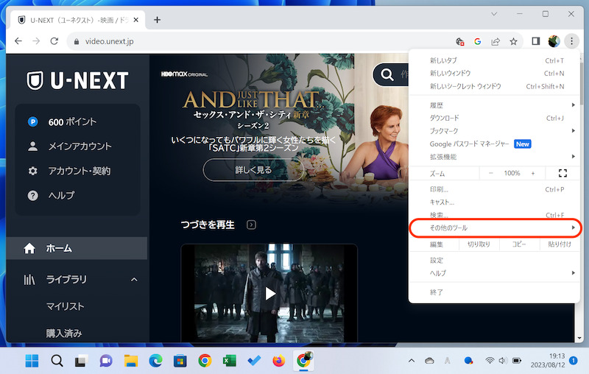The image size is (589, 374).
Task: Open マイリスト in library
Action: 65,306
